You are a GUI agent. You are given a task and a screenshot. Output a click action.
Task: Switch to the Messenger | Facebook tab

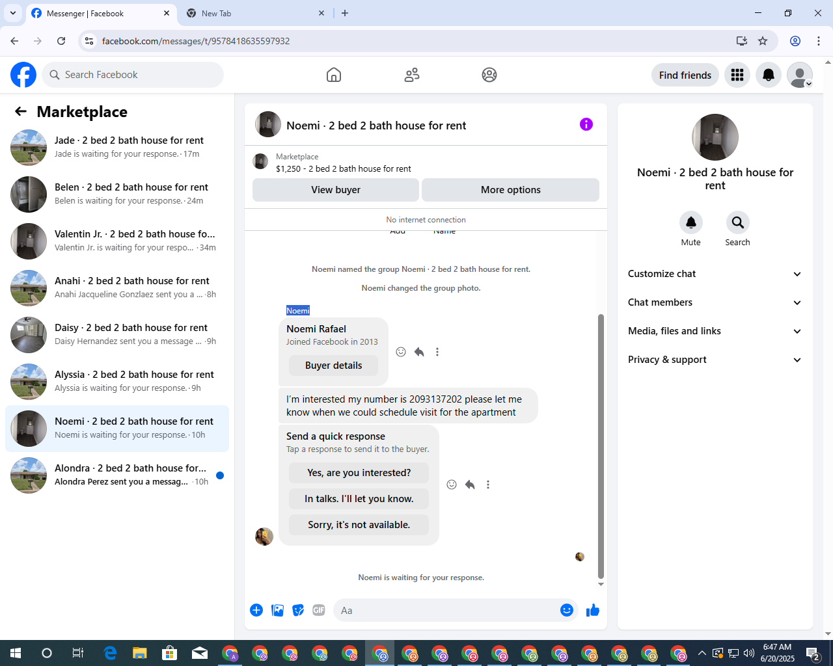[101, 13]
